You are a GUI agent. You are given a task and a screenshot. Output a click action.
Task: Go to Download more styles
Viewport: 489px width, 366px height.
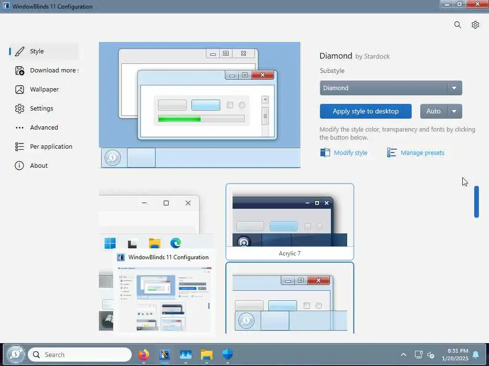pyautogui.click(x=43, y=71)
